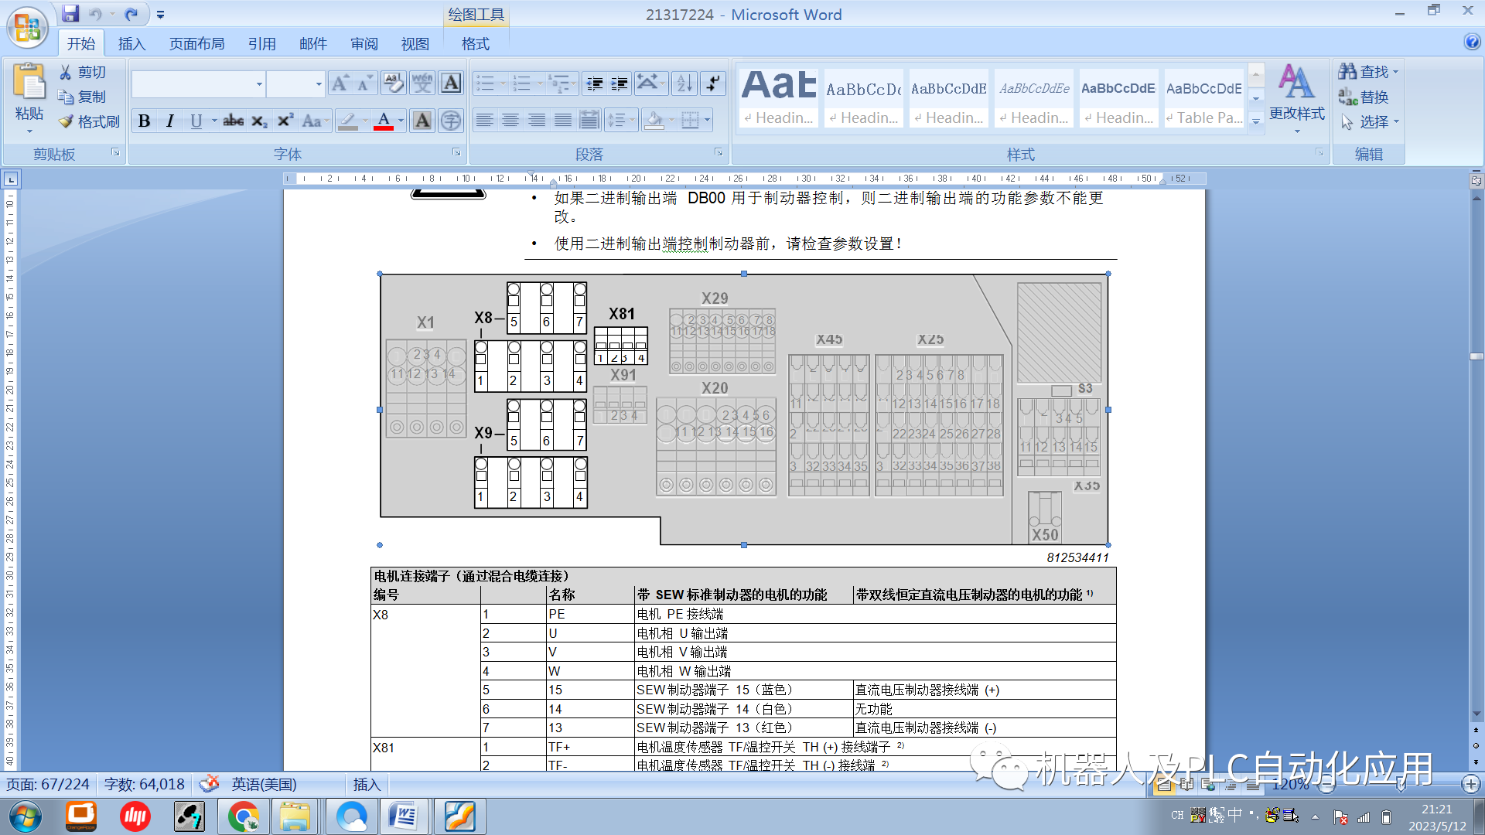
Task: Open the font size dropdown
Action: click(317, 83)
